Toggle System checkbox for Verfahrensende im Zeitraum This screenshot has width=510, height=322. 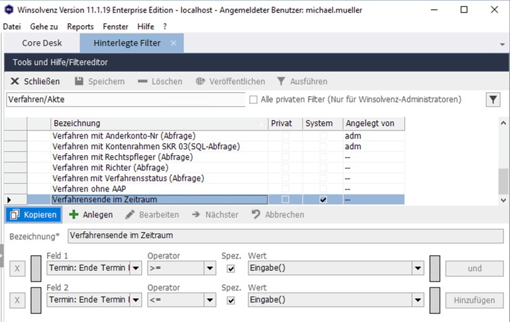tap(323, 199)
